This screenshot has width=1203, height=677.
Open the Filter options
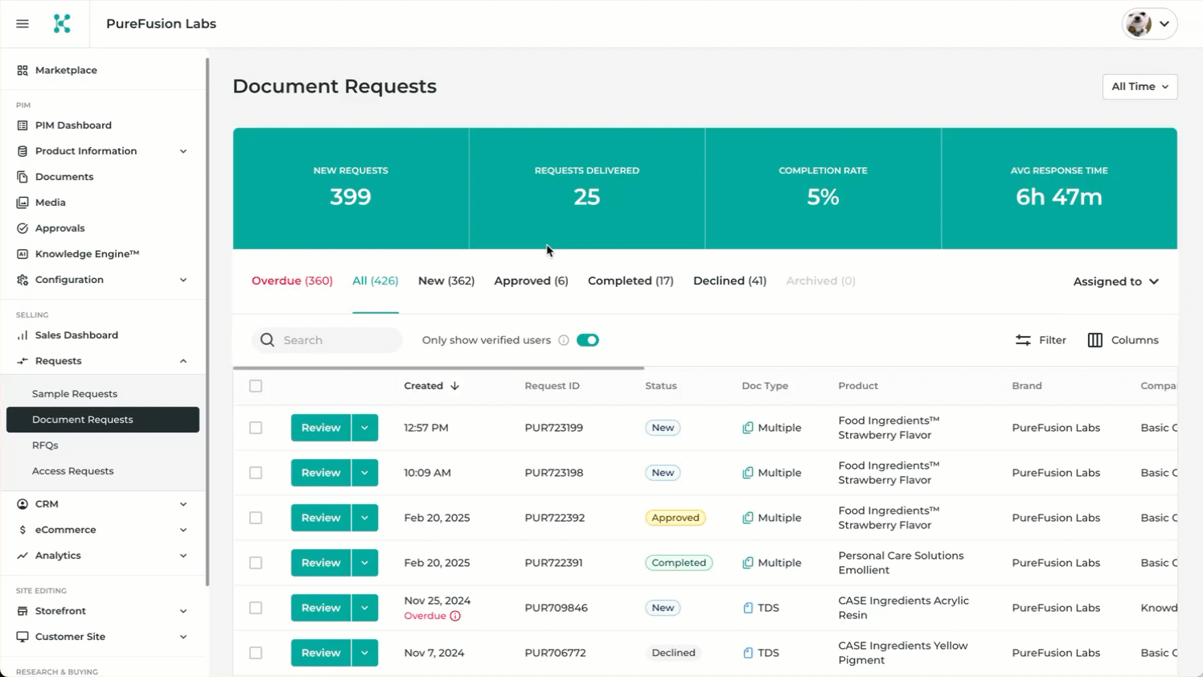tap(1041, 340)
